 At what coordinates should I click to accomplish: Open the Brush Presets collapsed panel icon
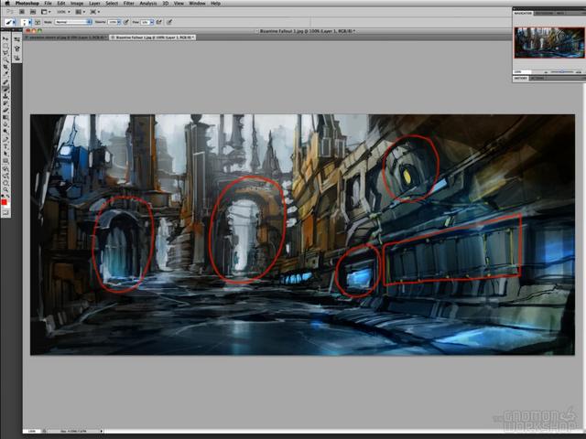pyautogui.click(x=16, y=39)
